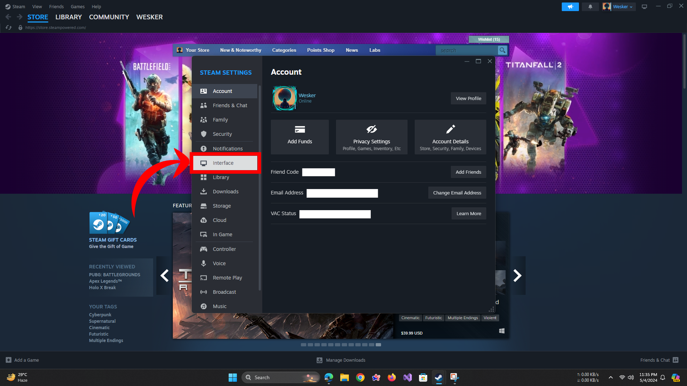Click the Privacy Settings tile

(x=371, y=137)
